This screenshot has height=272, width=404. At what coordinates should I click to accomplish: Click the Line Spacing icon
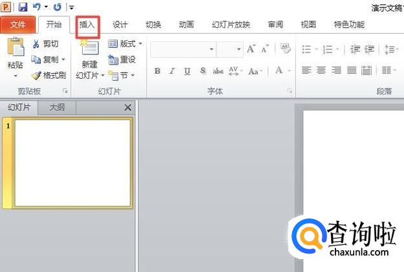pyautogui.click(x=389, y=49)
